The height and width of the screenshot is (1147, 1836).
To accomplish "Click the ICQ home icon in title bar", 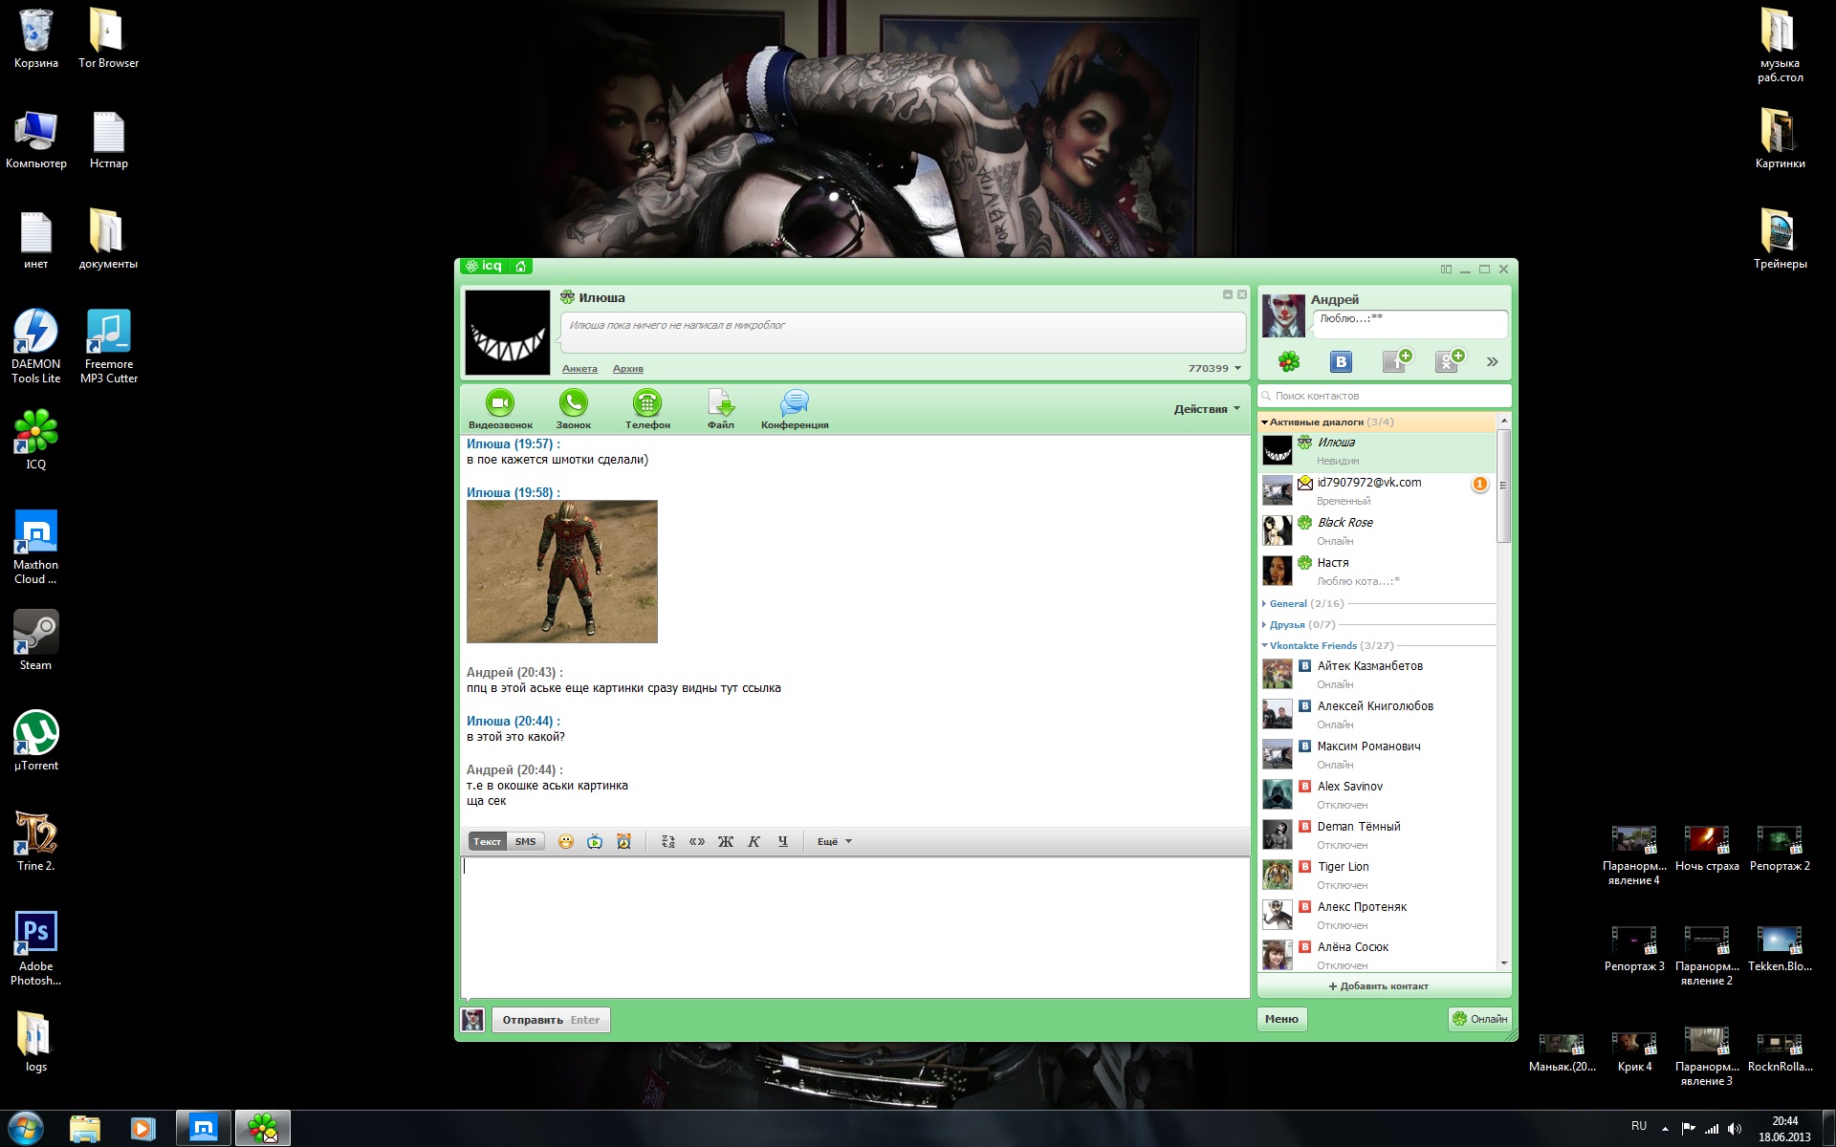I will click(x=520, y=266).
